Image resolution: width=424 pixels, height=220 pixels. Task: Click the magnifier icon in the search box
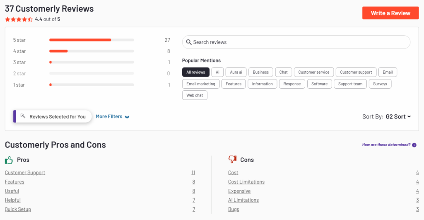pos(189,42)
